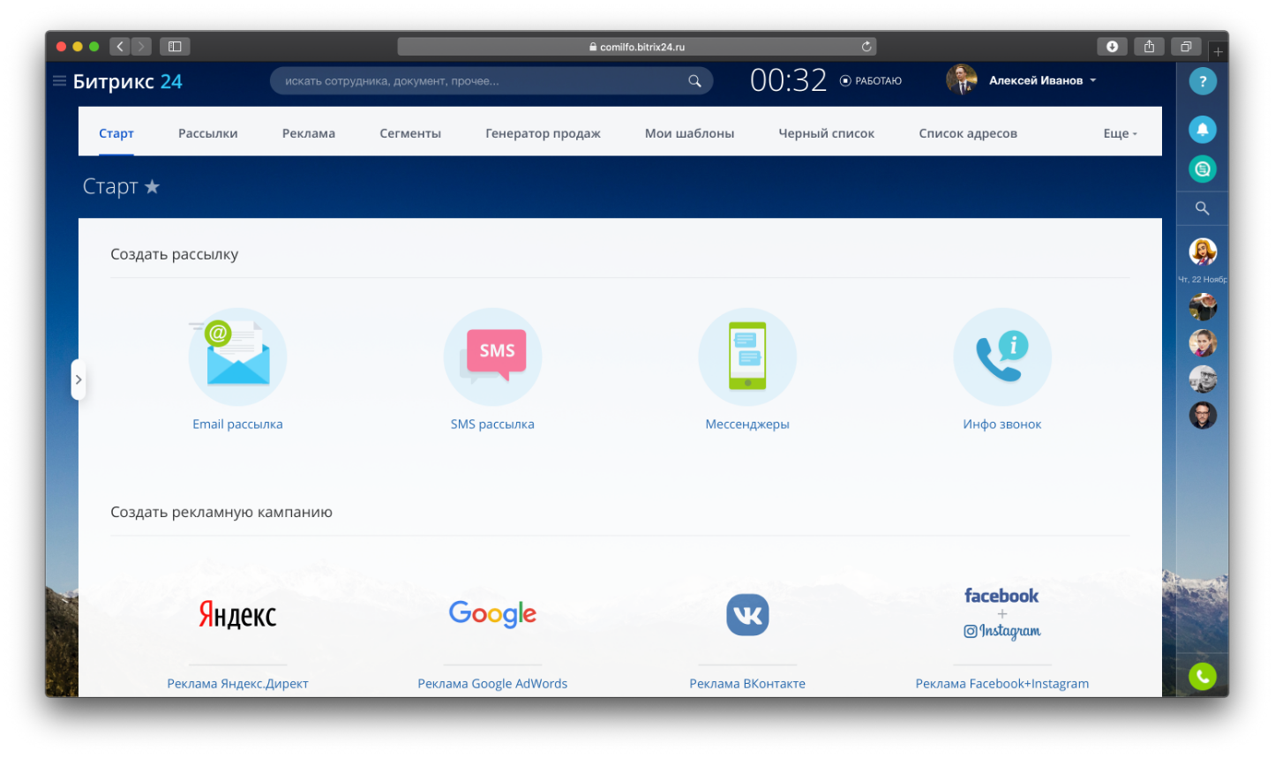Switch to the Рассылки tab
The height and width of the screenshot is (758, 1275).
tap(207, 133)
